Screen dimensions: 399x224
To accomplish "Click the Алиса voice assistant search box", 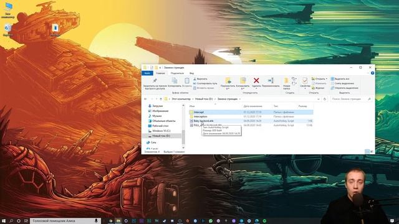I will pos(65,221).
